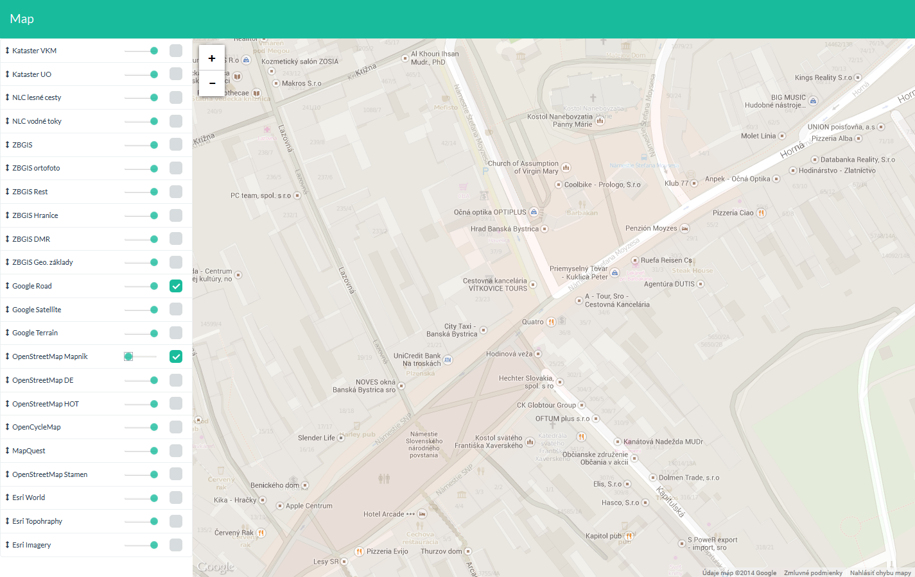Screen dimensions: 915x577
Task: Select the ZBGIS Geo. základy layer label
Action: point(42,262)
